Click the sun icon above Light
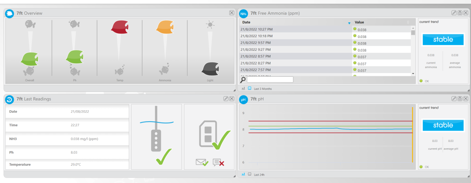 (x=211, y=25)
